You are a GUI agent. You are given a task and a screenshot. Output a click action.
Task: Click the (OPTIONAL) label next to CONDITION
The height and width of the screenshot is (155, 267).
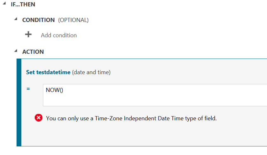(73, 20)
